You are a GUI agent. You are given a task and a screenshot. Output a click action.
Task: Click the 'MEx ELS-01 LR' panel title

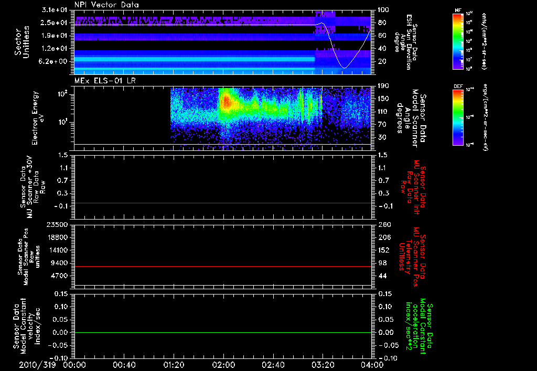click(105, 81)
